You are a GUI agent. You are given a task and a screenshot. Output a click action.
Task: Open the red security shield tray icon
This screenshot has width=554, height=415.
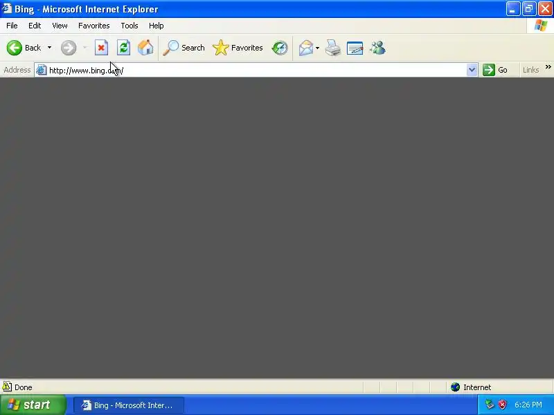[503, 405]
